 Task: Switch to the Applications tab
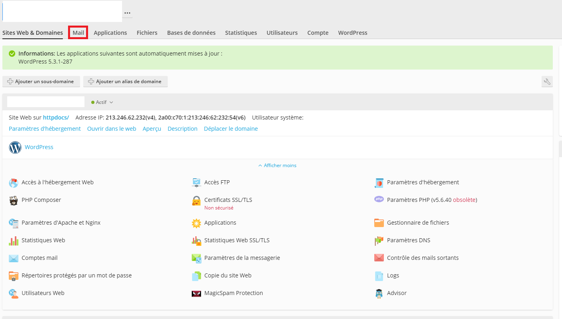110,33
